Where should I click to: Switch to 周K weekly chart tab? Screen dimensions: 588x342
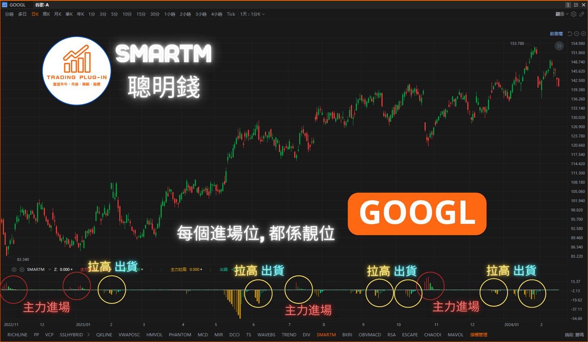coord(46,14)
